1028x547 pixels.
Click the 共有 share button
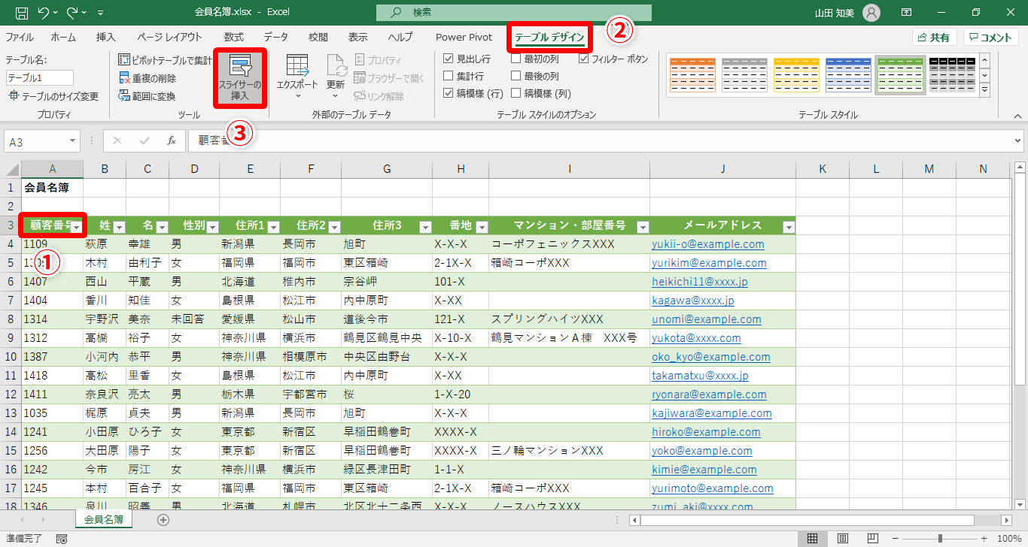click(x=934, y=38)
